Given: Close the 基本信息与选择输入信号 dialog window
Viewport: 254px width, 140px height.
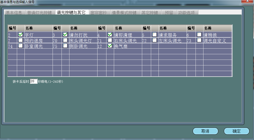Looking at the screenshot, I should [x=247, y=2].
